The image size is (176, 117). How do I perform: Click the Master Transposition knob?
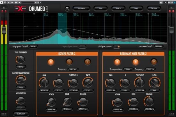21,80
